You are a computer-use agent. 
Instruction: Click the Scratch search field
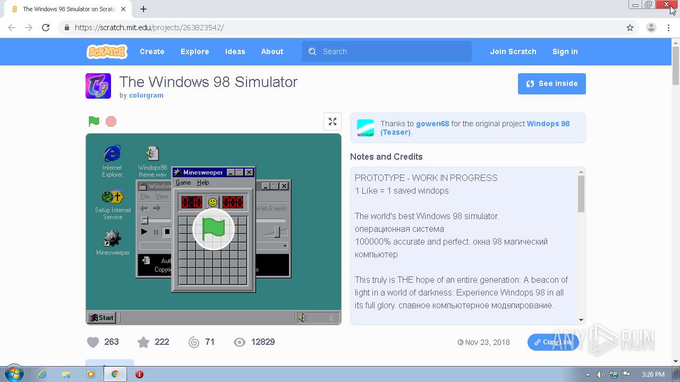tap(387, 51)
